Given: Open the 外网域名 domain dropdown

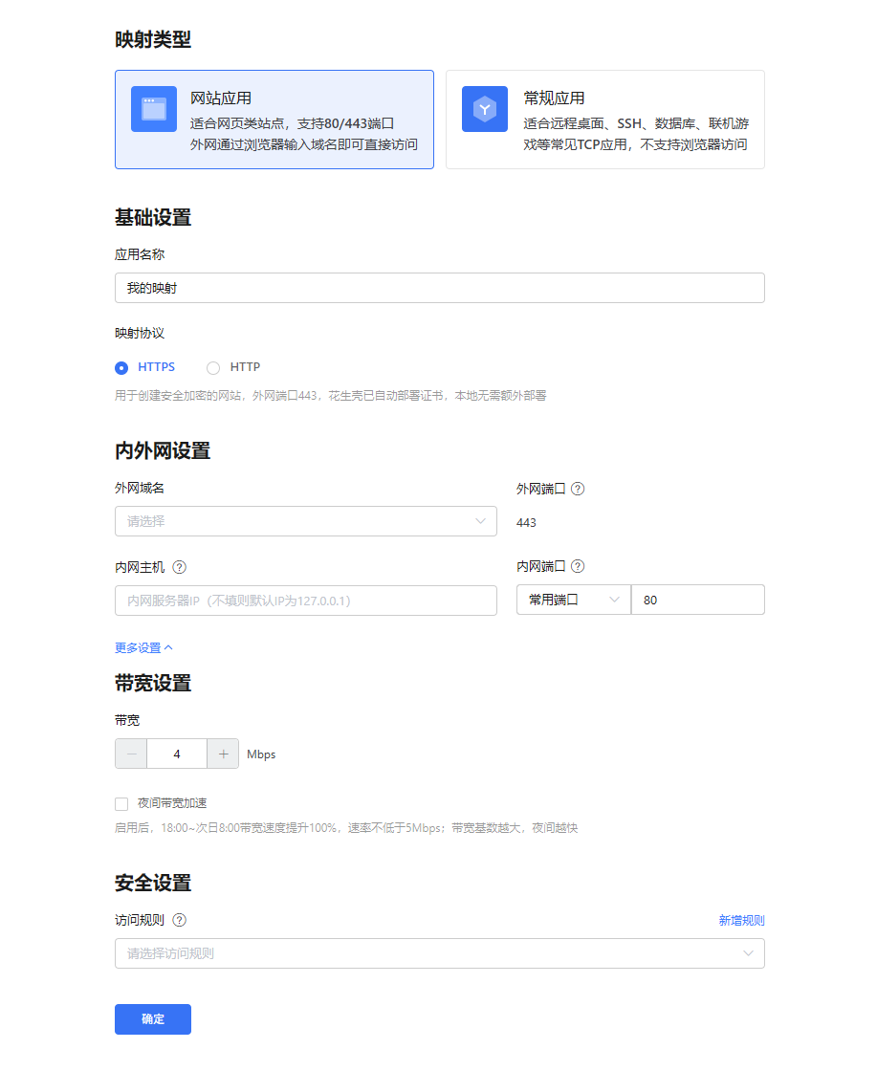Looking at the screenshot, I should [x=306, y=521].
